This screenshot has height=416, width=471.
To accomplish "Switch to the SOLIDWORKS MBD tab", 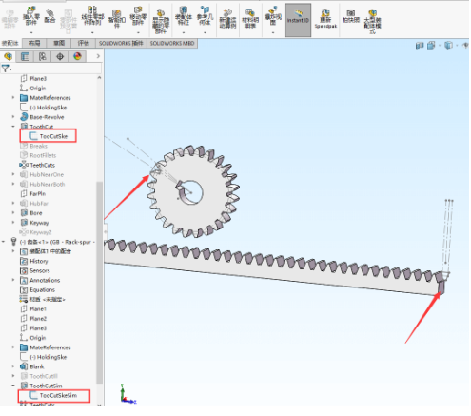I will click(172, 43).
